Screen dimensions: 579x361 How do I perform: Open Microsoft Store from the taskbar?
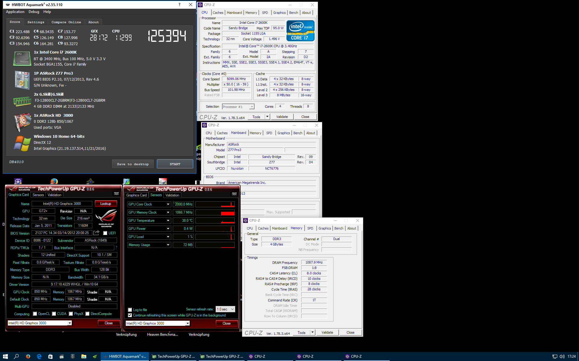[50, 356]
